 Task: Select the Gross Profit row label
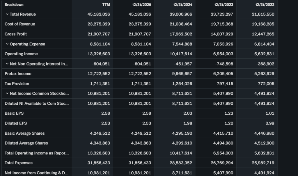pos(16,34)
